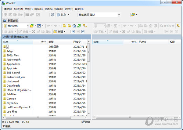The height and width of the screenshot is (130, 183).
Task: Refresh the local panel with green arrows
Action: point(79,26)
